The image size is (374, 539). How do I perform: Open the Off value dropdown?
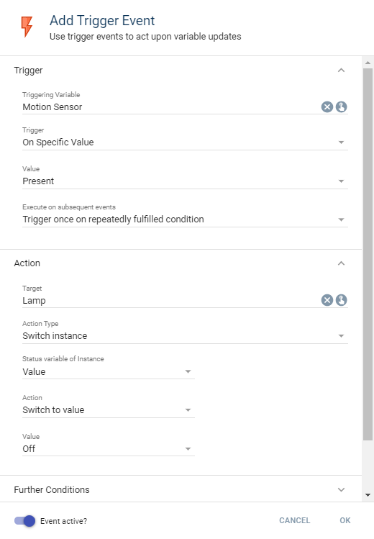coord(109,448)
